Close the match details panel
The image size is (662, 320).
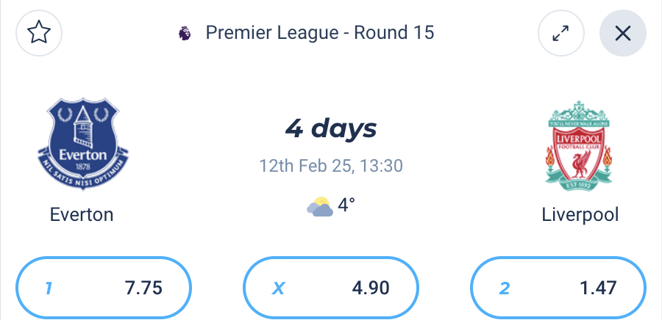tap(623, 33)
